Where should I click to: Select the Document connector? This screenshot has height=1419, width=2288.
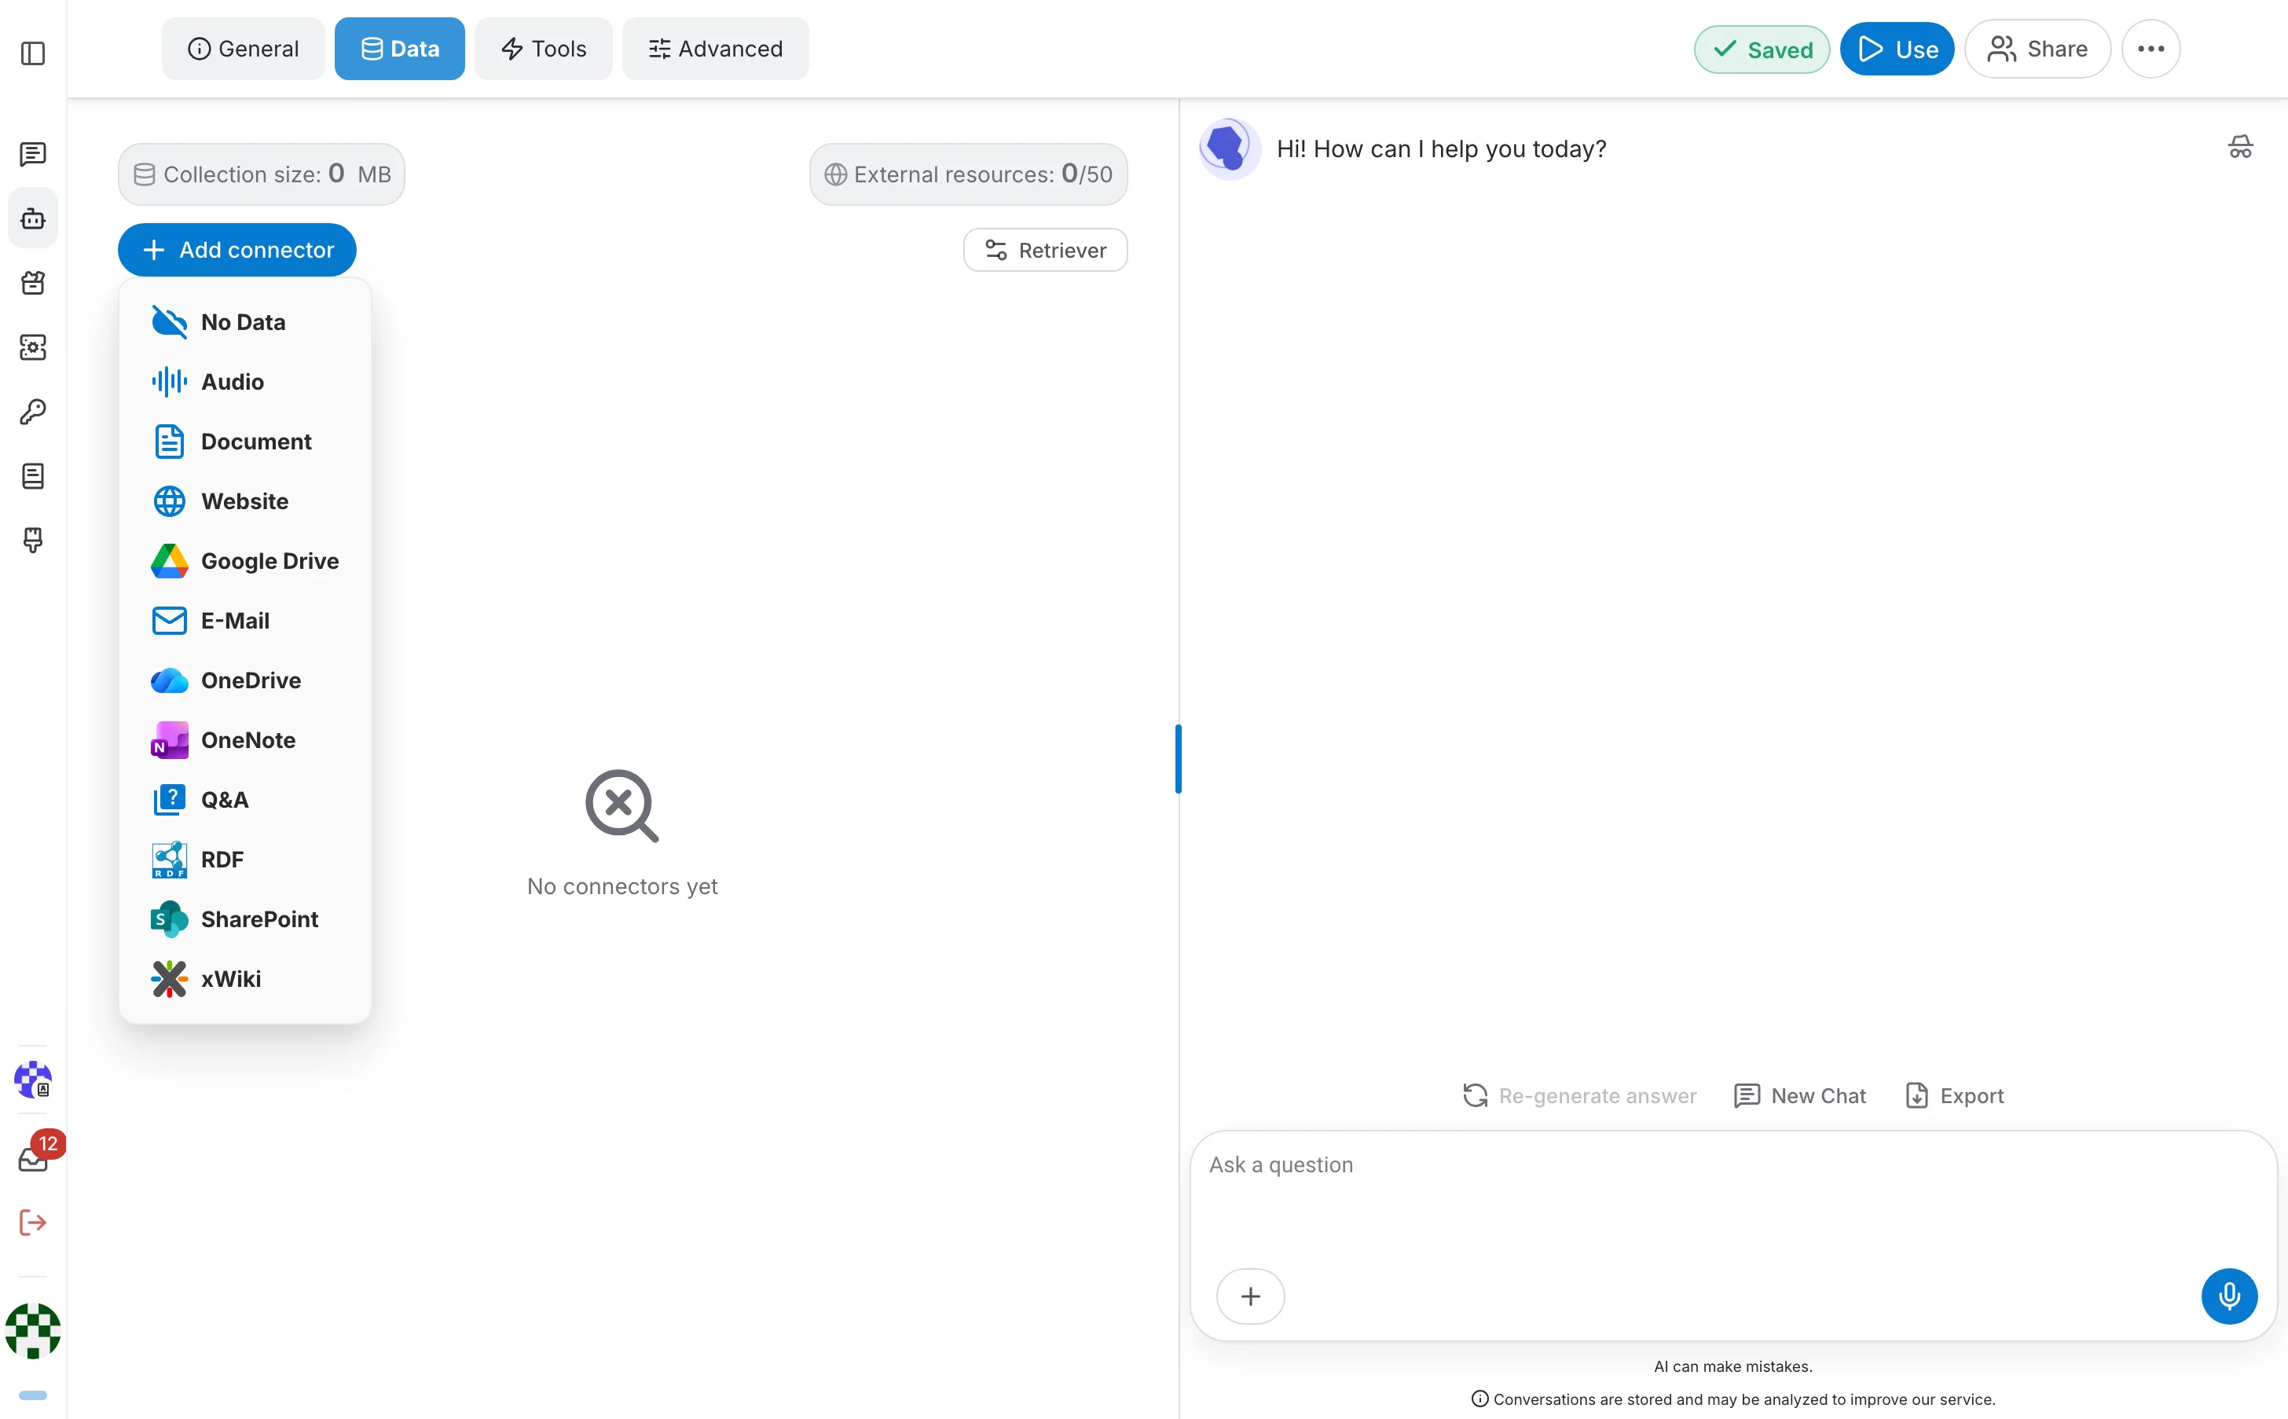point(245,441)
